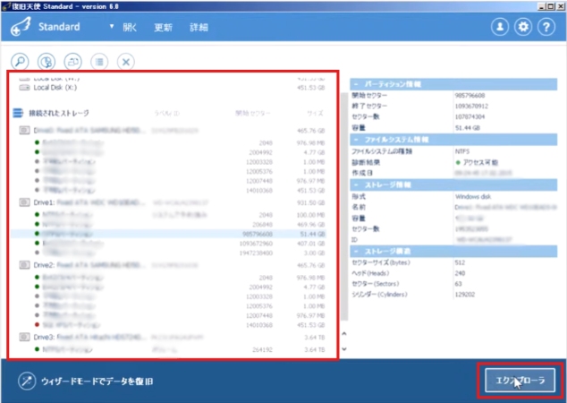Screen dimensions: 567x403
Task: Collapse the パーティション情報 section
Action: [x=356, y=84]
